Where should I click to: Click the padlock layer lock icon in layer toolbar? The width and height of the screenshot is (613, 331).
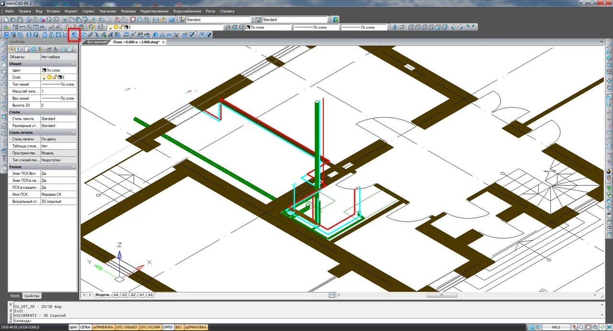(x=122, y=27)
